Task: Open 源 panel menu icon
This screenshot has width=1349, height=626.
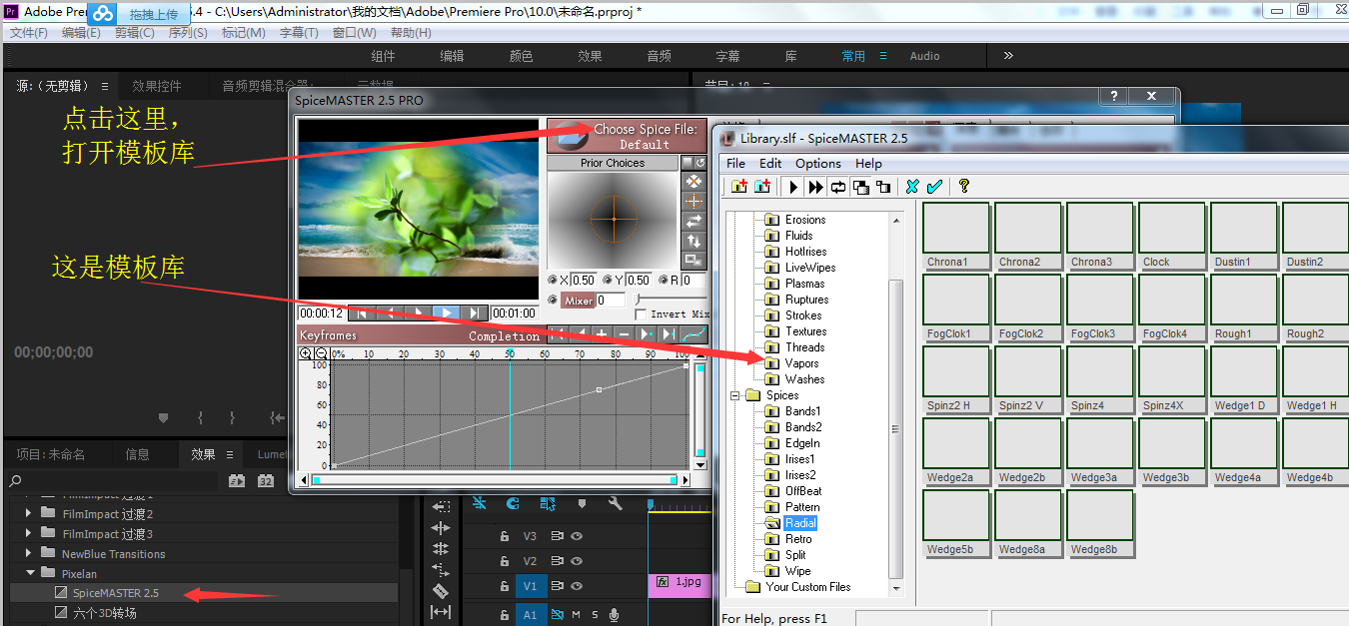Action: tap(104, 86)
